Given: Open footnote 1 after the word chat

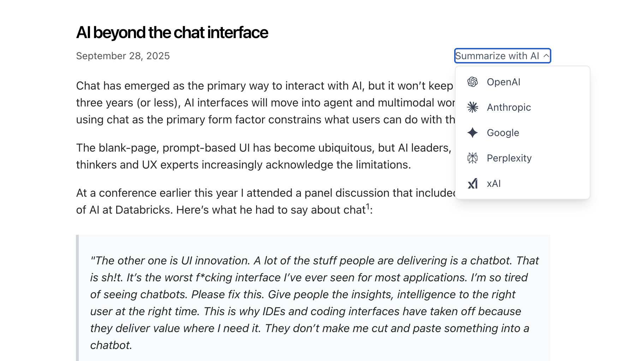Looking at the screenshot, I should [x=367, y=206].
